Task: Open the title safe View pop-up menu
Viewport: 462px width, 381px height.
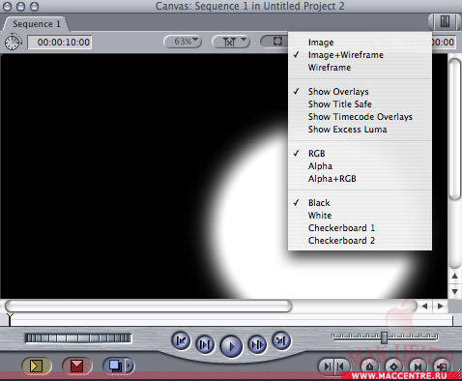Action: tap(231, 42)
